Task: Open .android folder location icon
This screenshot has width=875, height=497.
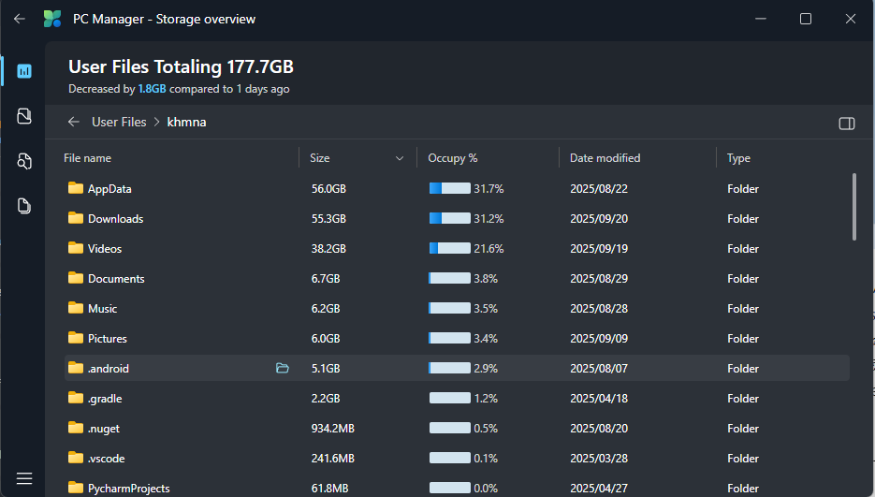Action: click(283, 368)
